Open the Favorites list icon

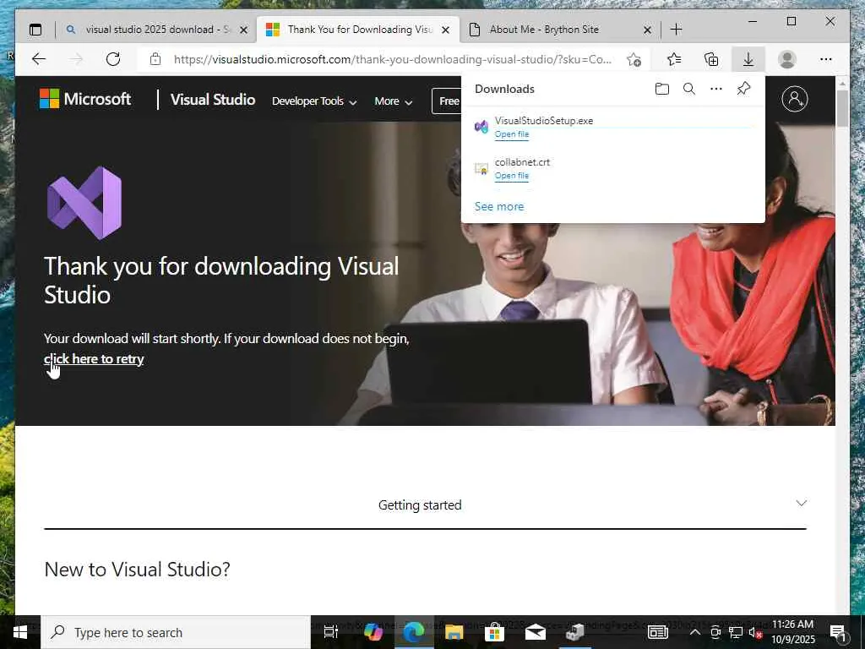tap(673, 59)
